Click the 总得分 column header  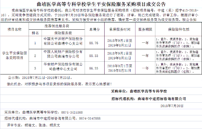click(x=94, y=30)
